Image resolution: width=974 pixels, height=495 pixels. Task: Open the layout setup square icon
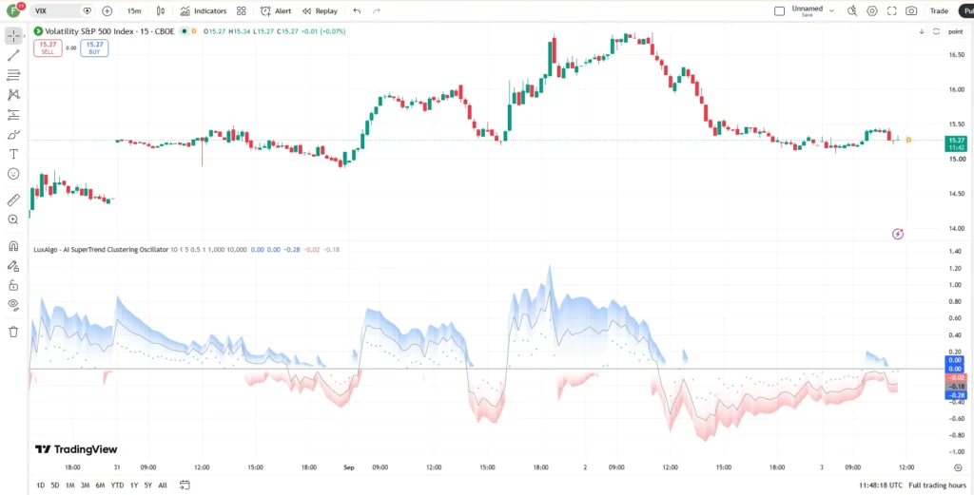click(x=780, y=11)
